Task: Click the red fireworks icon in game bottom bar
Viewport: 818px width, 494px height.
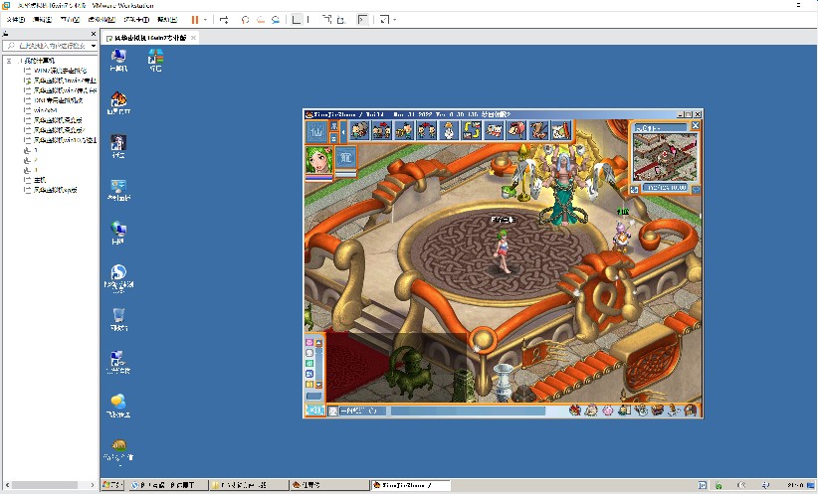Action: (x=575, y=411)
